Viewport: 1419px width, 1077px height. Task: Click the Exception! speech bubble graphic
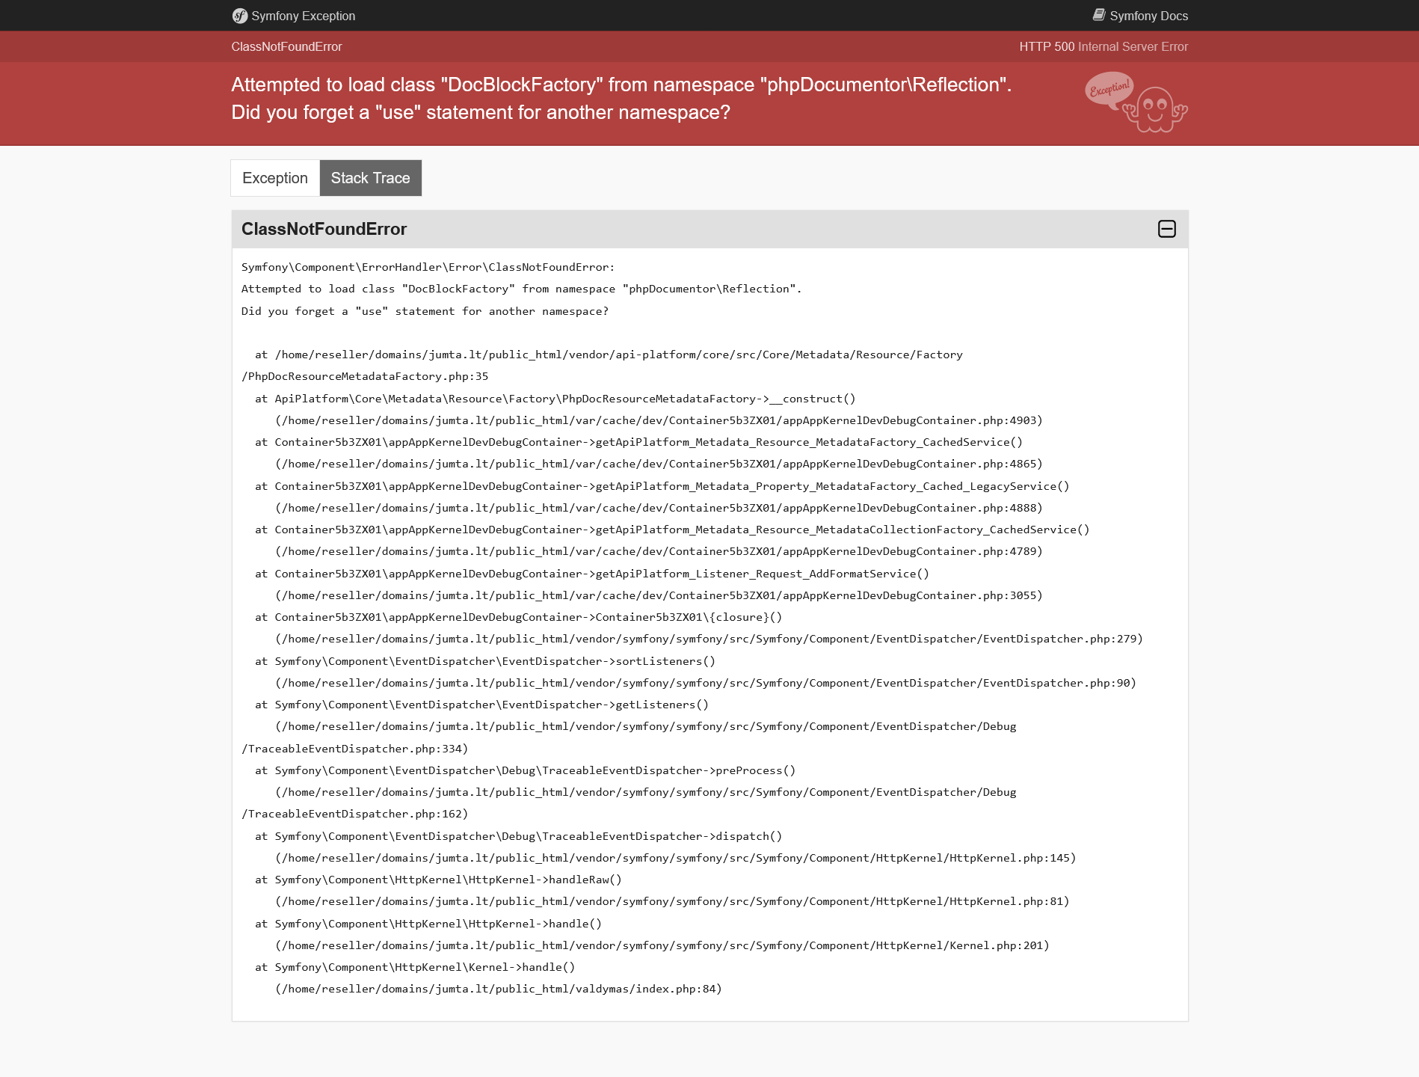click(x=1109, y=90)
